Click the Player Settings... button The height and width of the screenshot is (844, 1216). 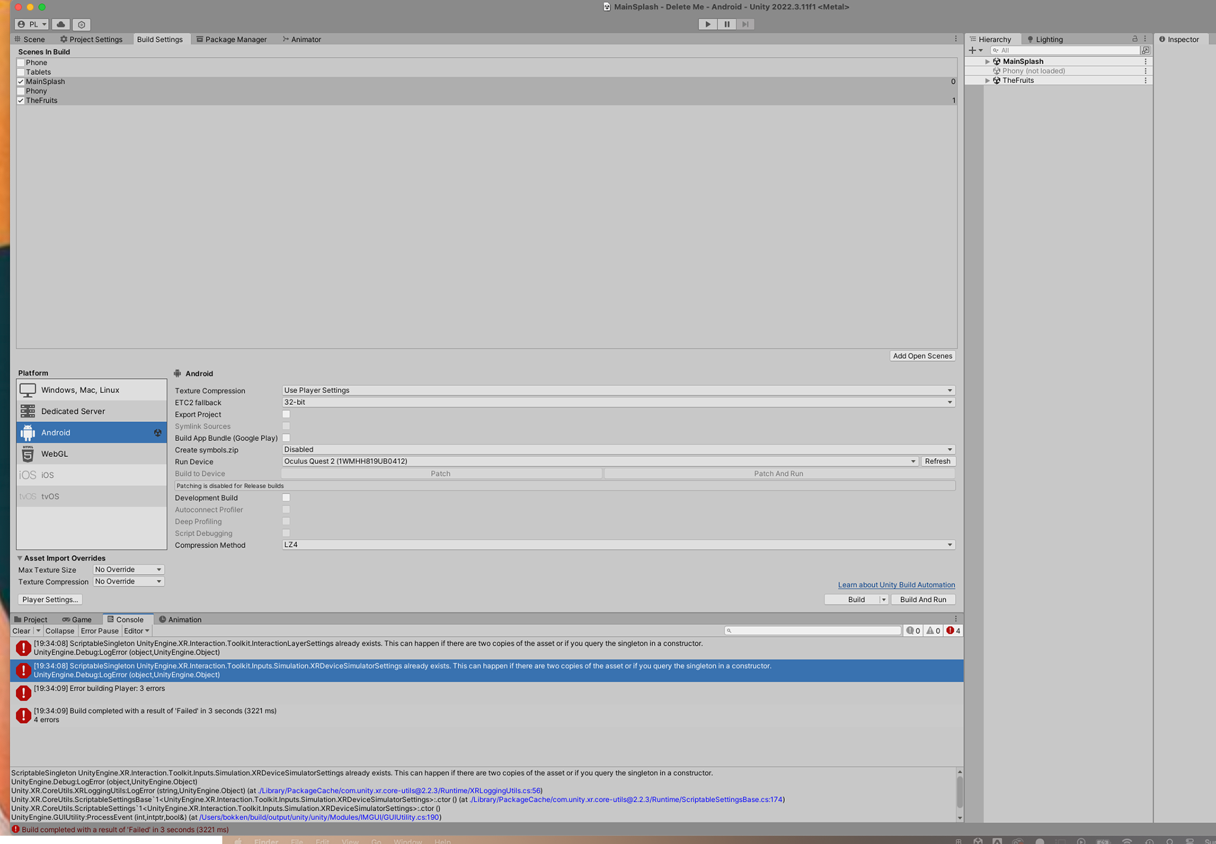click(x=50, y=599)
